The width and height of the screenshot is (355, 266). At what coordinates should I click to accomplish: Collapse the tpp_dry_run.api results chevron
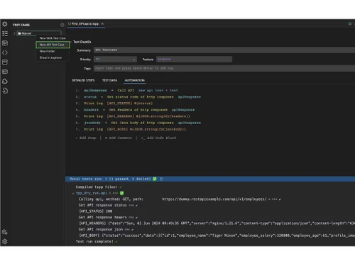click(73, 193)
